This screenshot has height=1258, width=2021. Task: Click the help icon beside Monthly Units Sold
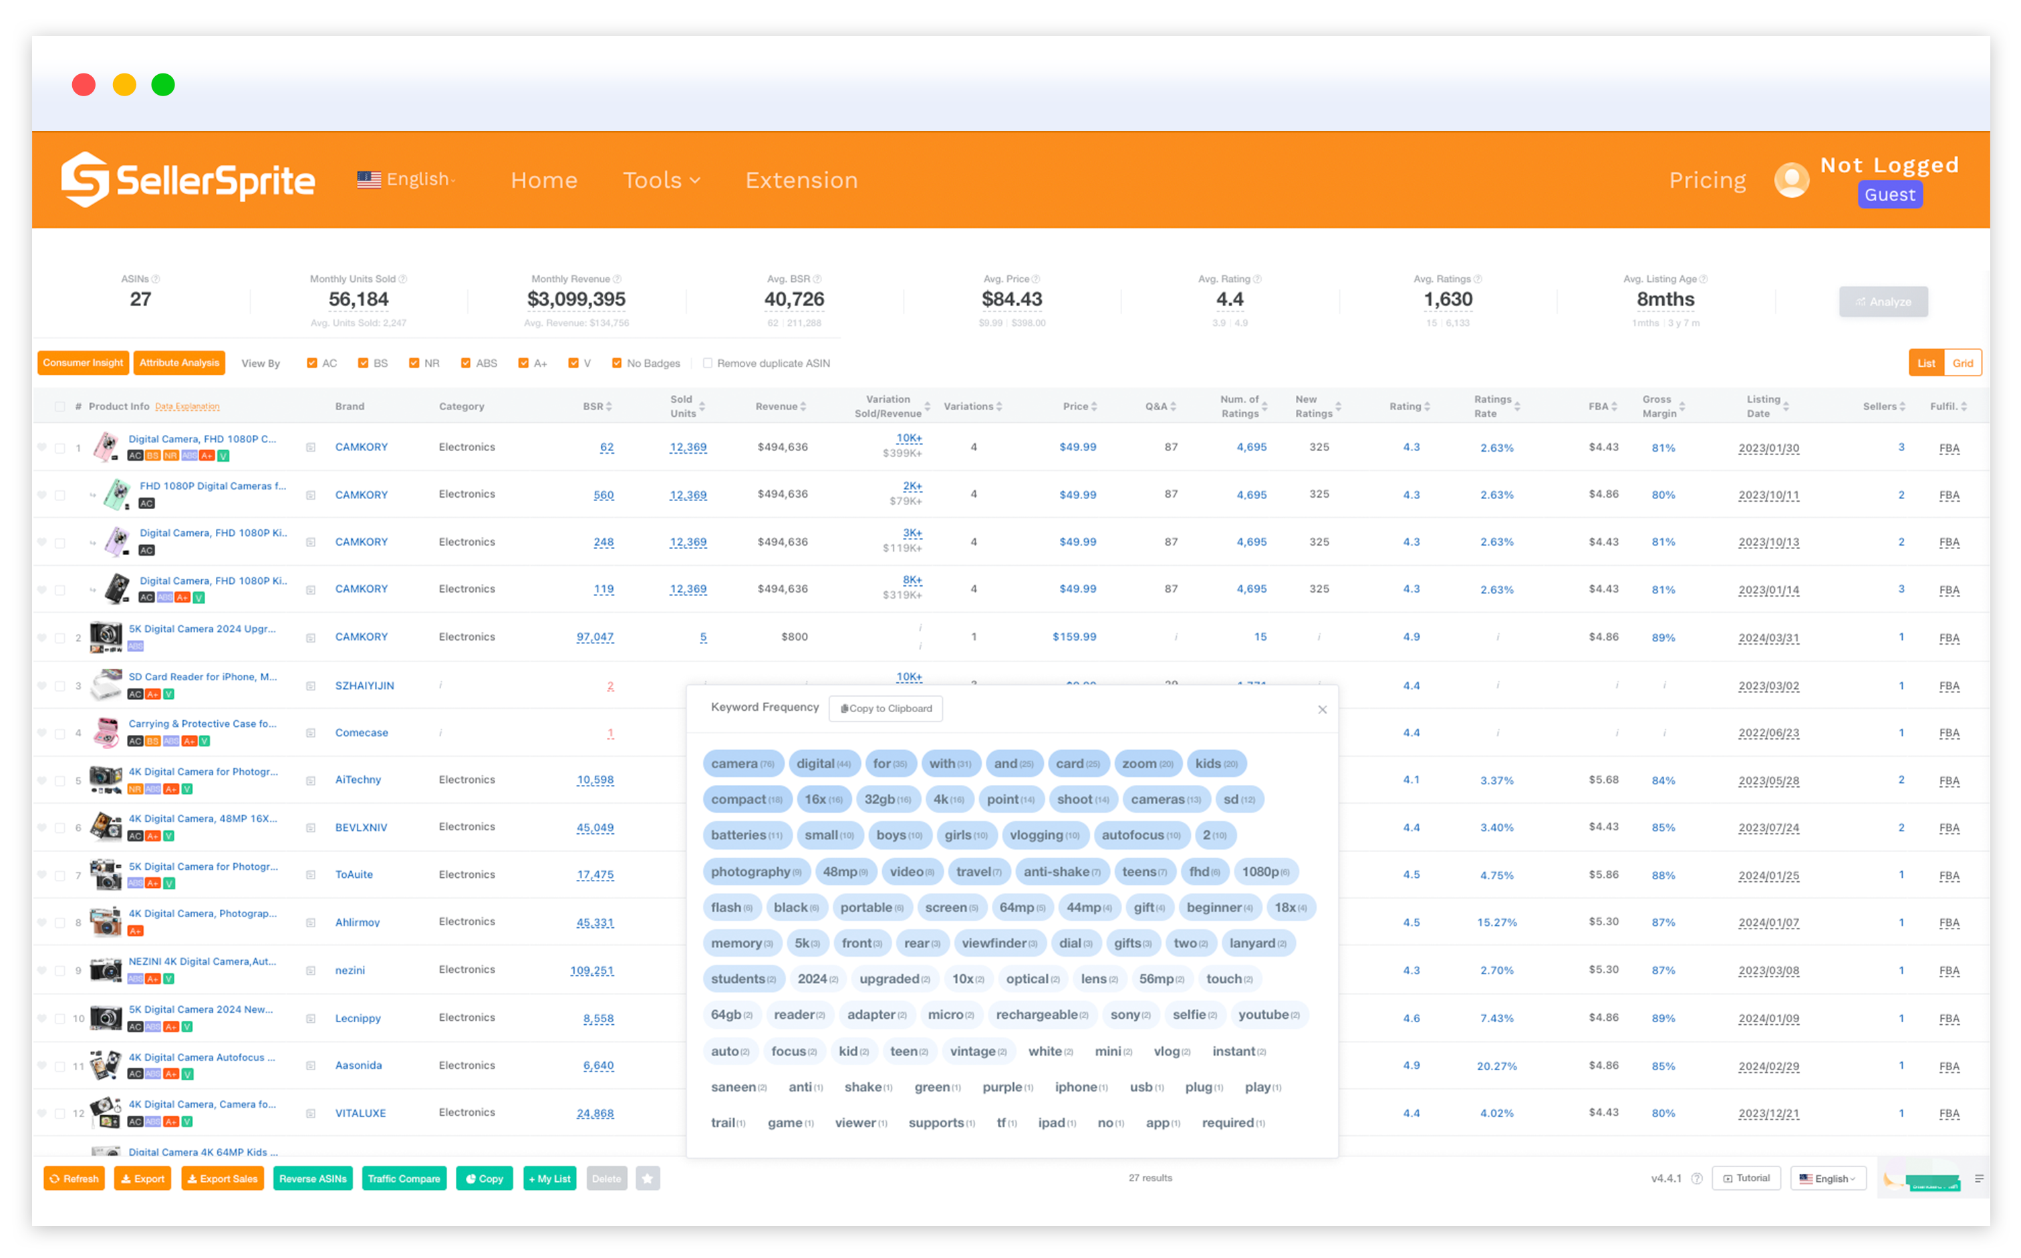[x=403, y=279]
